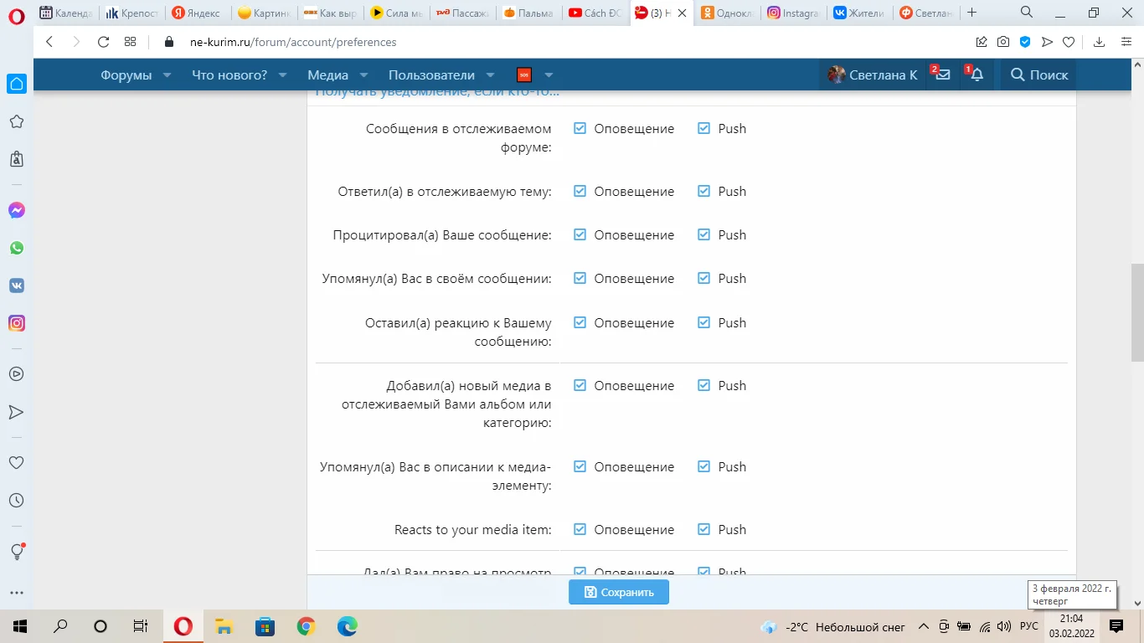Switch to the Яндекс tab
Screen dimensions: 1144x643
[196, 13]
